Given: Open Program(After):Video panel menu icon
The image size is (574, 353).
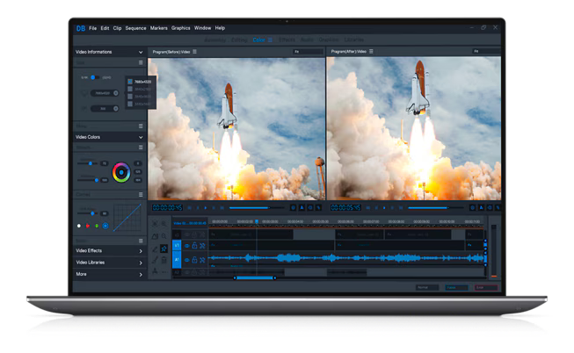Looking at the screenshot, I should pyautogui.click(x=371, y=52).
